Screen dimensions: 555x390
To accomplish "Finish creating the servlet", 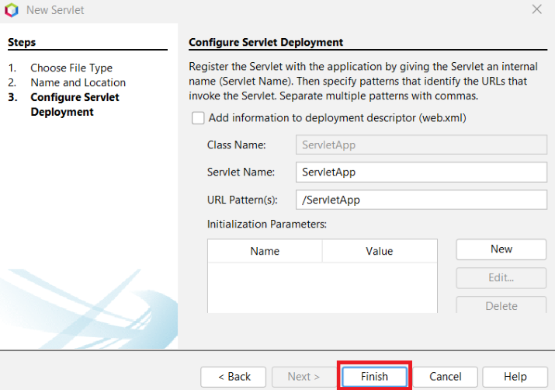I will pyautogui.click(x=374, y=377).
